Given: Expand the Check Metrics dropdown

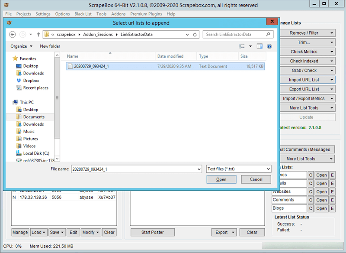Looking at the screenshot, I should (332, 52).
